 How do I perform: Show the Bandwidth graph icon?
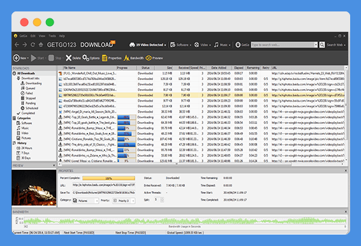coord(126,58)
